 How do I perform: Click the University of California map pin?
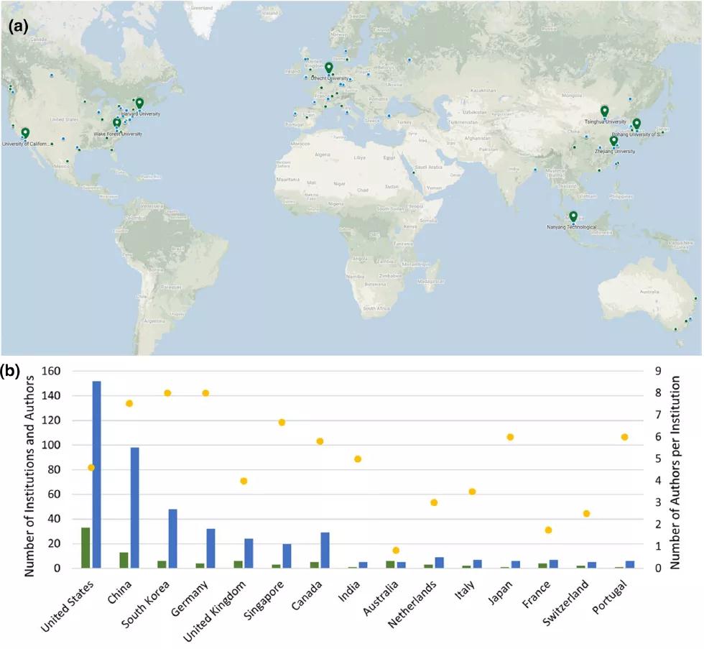pyautogui.click(x=25, y=133)
